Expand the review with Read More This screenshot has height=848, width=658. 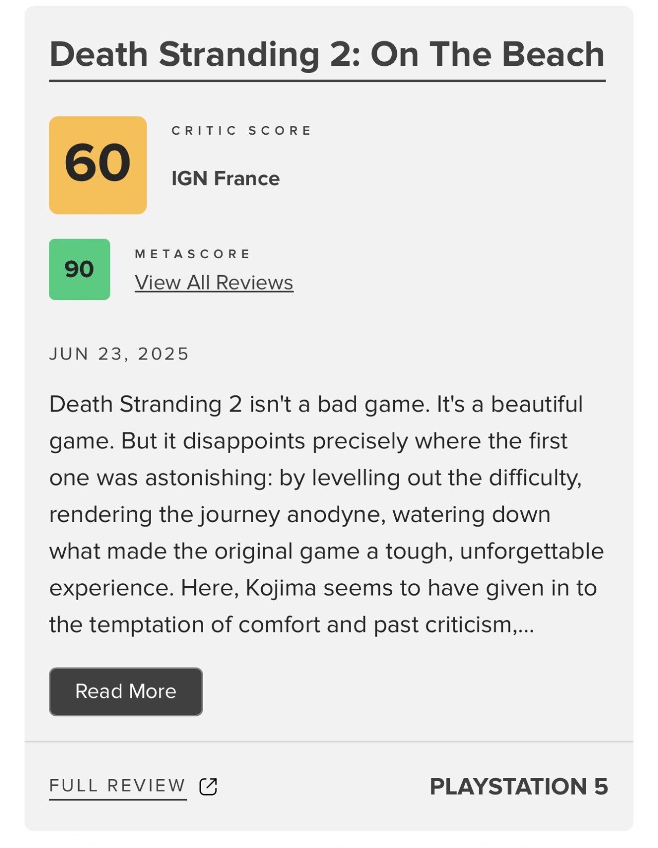point(126,692)
